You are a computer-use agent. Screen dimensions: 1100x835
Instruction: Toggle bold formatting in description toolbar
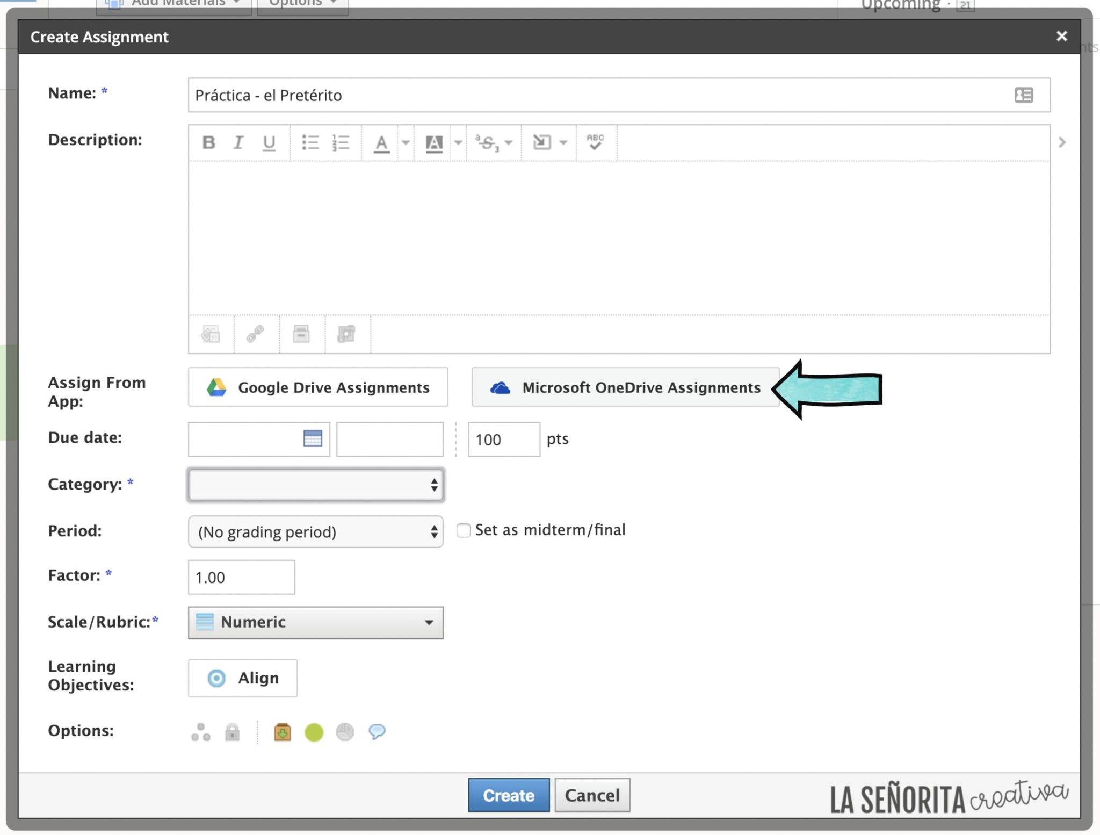tap(208, 142)
